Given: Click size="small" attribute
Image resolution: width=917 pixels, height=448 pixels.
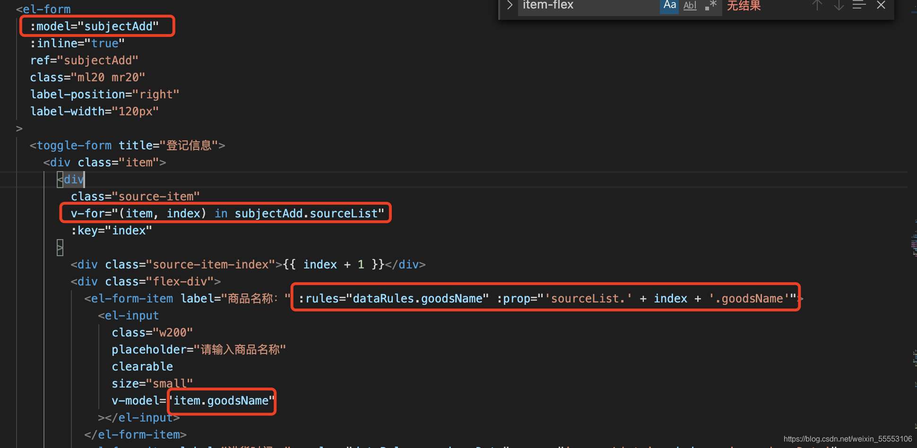Looking at the screenshot, I should 152,384.
